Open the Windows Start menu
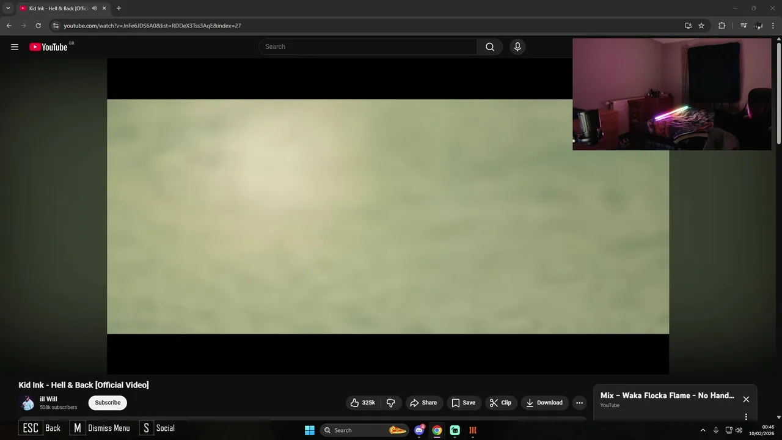The height and width of the screenshot is (440, 782). coord(310,430)
